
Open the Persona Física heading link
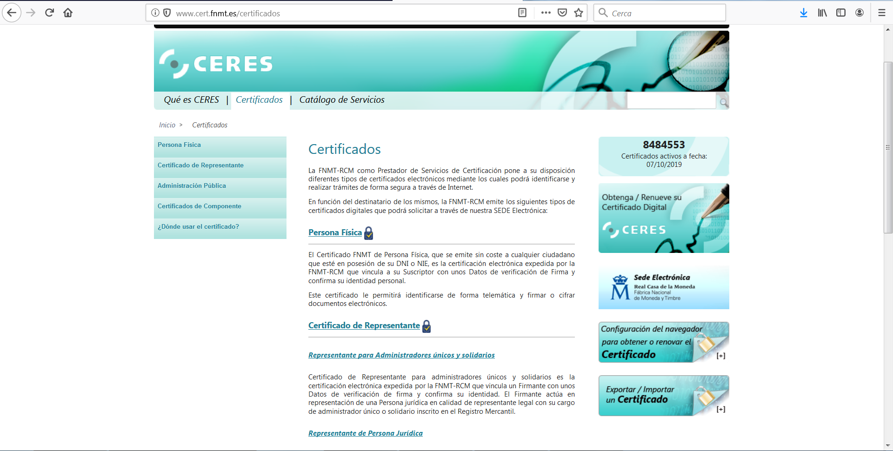point(335,232)
